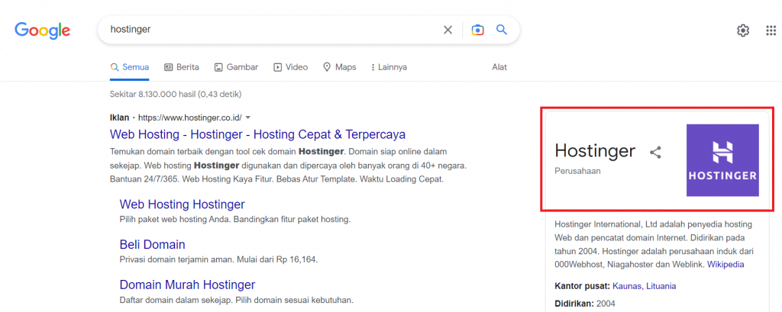Switch to the Gambar tab
782x312 pixels.
coord(236,67)
